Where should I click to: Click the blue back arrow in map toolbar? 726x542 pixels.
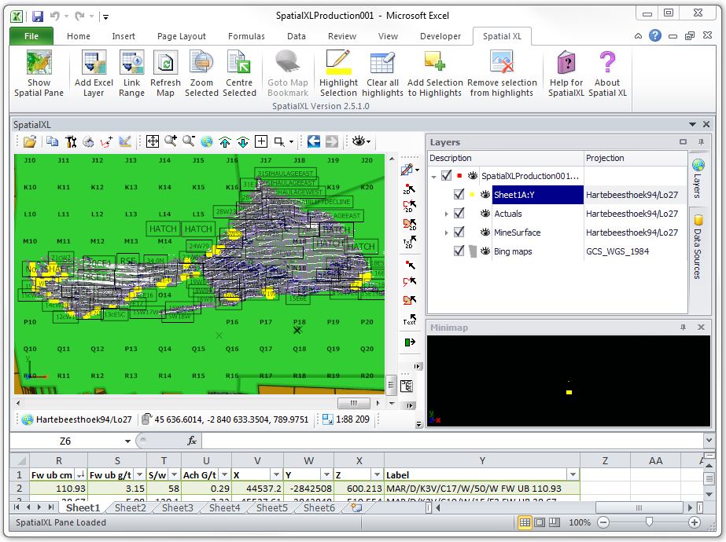(x=313, y=141)
